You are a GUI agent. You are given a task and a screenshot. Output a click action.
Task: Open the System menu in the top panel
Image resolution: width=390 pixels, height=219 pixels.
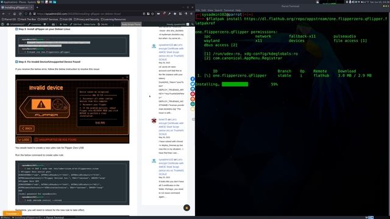[x=32, y=2]
